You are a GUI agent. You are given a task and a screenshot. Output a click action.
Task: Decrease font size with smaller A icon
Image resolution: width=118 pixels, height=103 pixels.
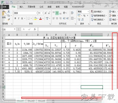(x=49, y=13)
